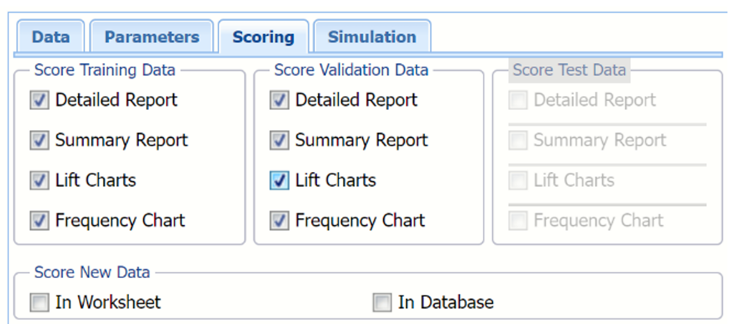The image size is (730, 324).
Task: Go to the Simulation tab
Action: pos(372,37)
